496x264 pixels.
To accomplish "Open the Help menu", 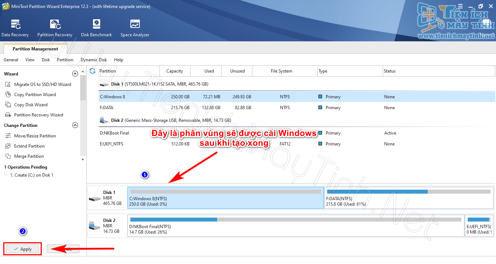I will click(118, 60).
